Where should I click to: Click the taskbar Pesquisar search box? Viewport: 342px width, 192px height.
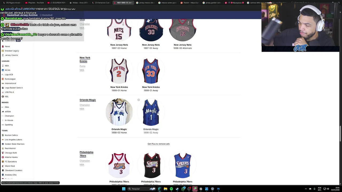coord(142,189)
